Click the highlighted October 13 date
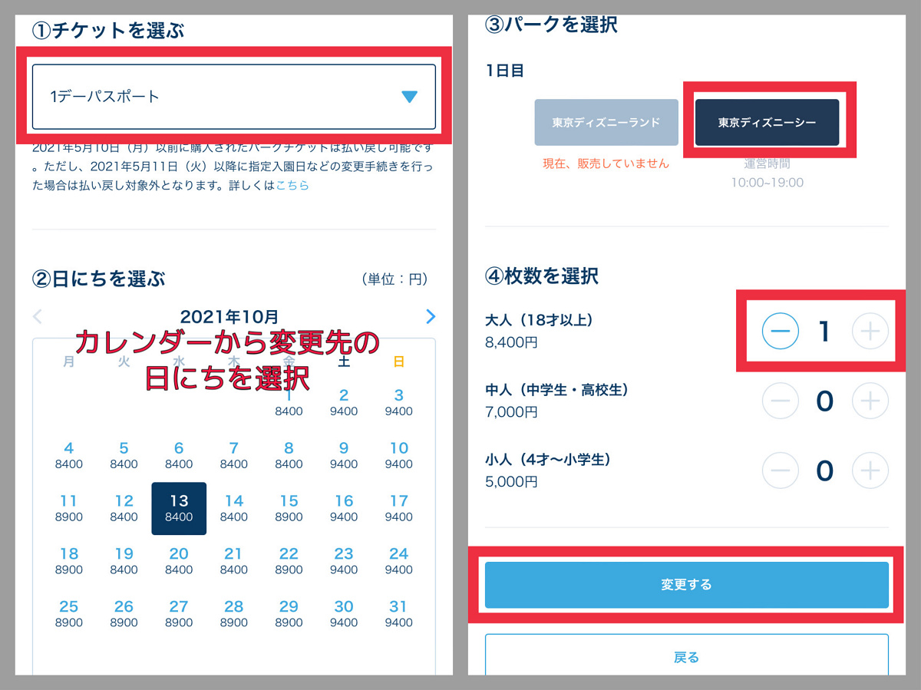 point(179,508)
